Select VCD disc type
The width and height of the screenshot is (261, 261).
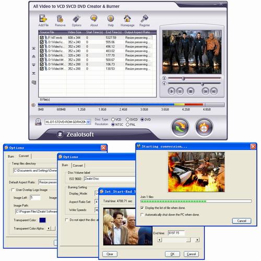point(113,120)
